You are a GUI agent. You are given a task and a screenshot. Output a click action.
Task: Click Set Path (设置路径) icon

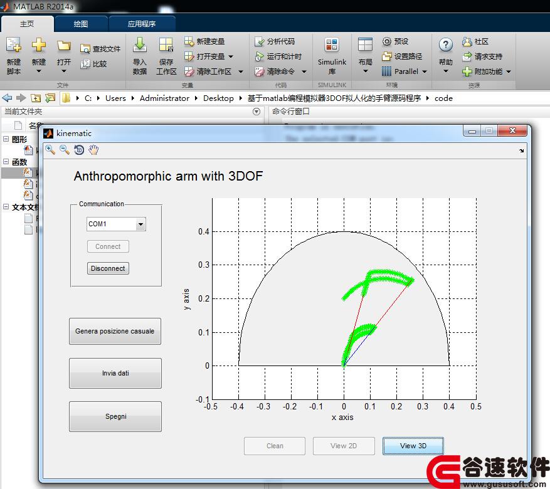[x=386, y=56]
